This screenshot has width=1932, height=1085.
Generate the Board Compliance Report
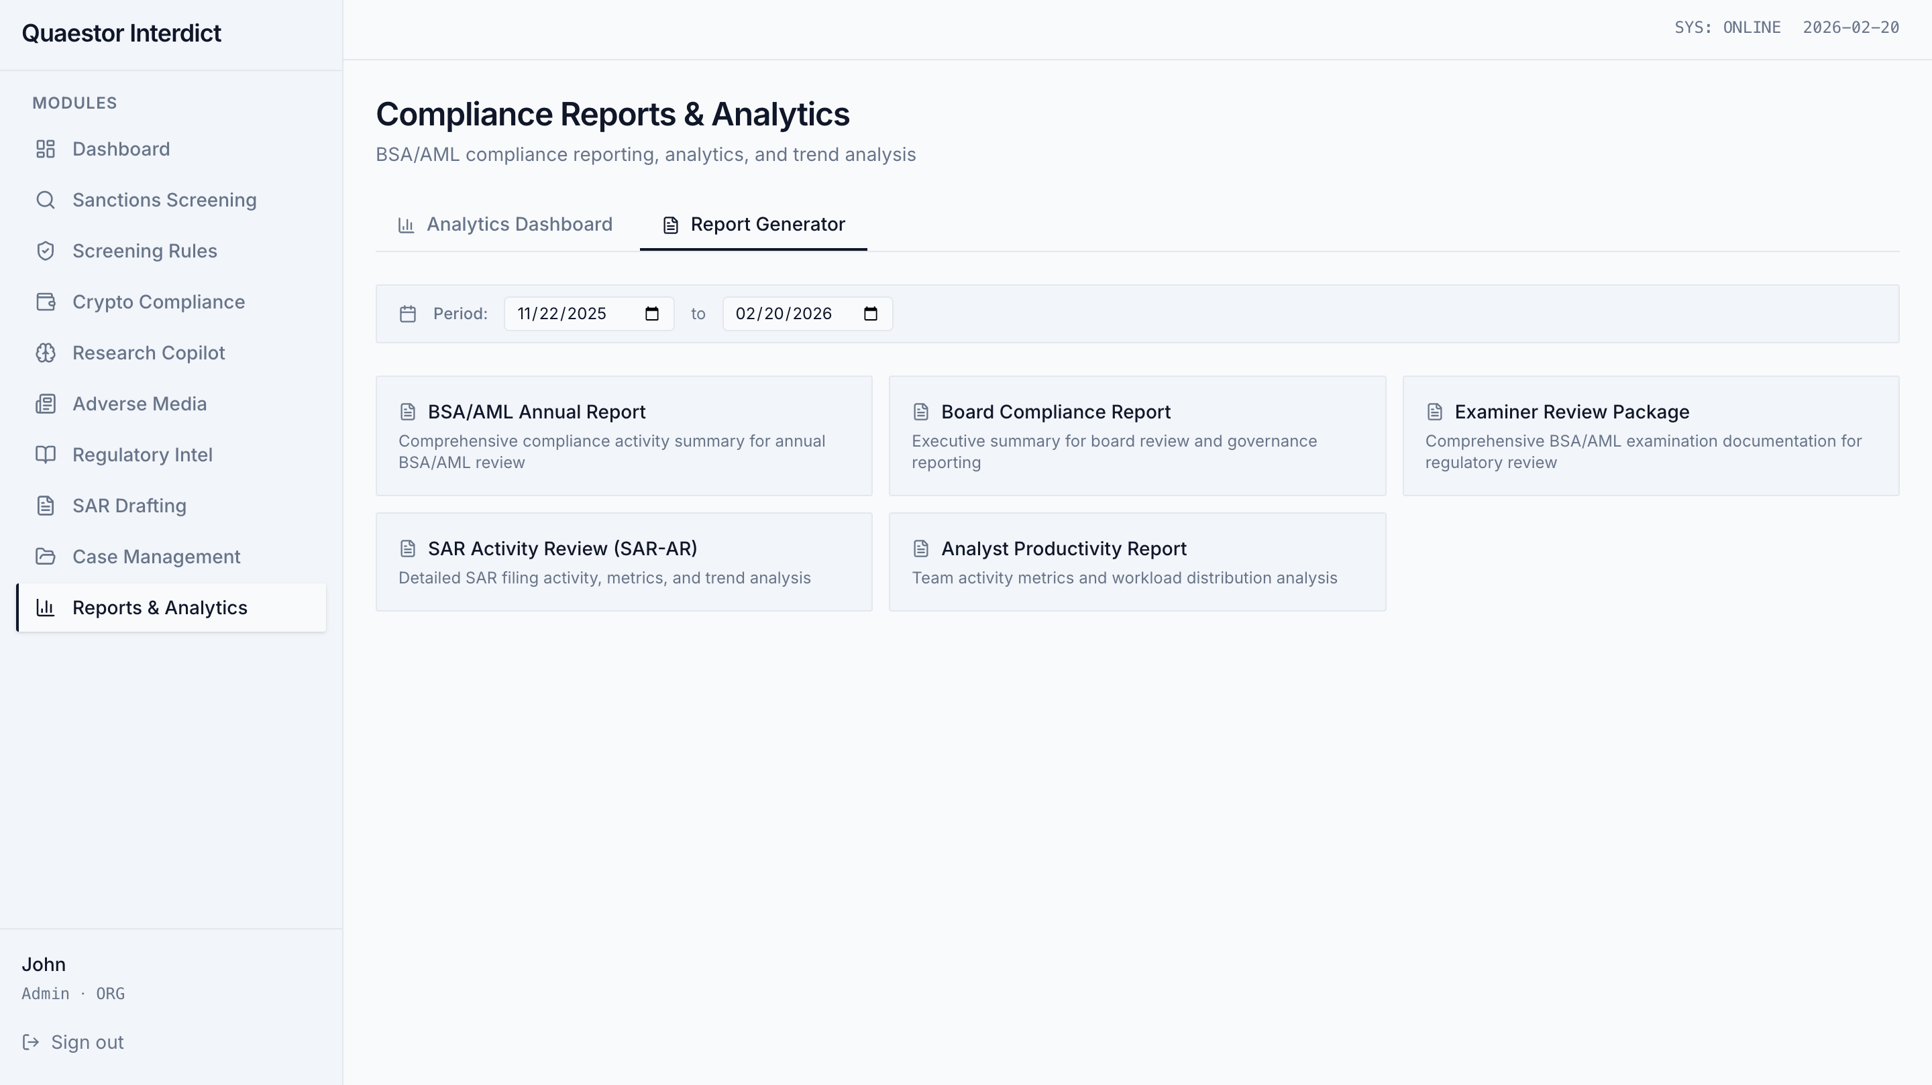coord(1136,436)
